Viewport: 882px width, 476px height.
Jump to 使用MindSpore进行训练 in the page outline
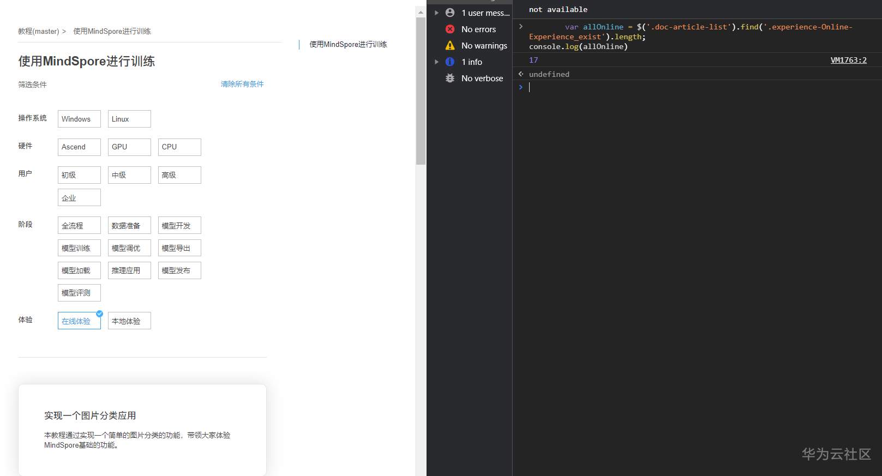(348, 44)
